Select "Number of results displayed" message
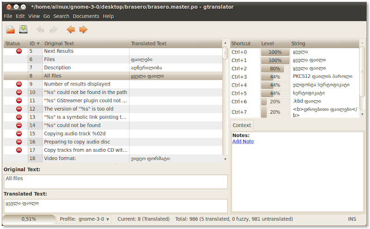Screen dimensions: 370x229 [x=113, y=84]
